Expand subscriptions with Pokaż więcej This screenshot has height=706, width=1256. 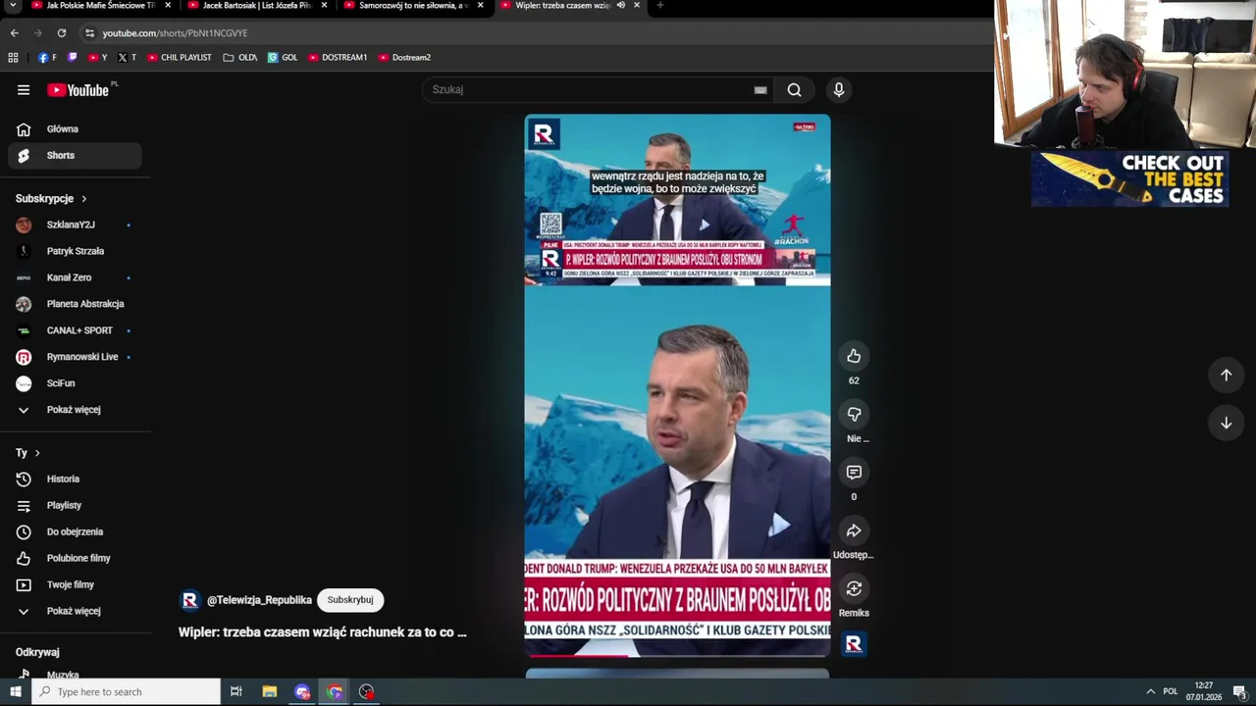[x=75, y=410]
